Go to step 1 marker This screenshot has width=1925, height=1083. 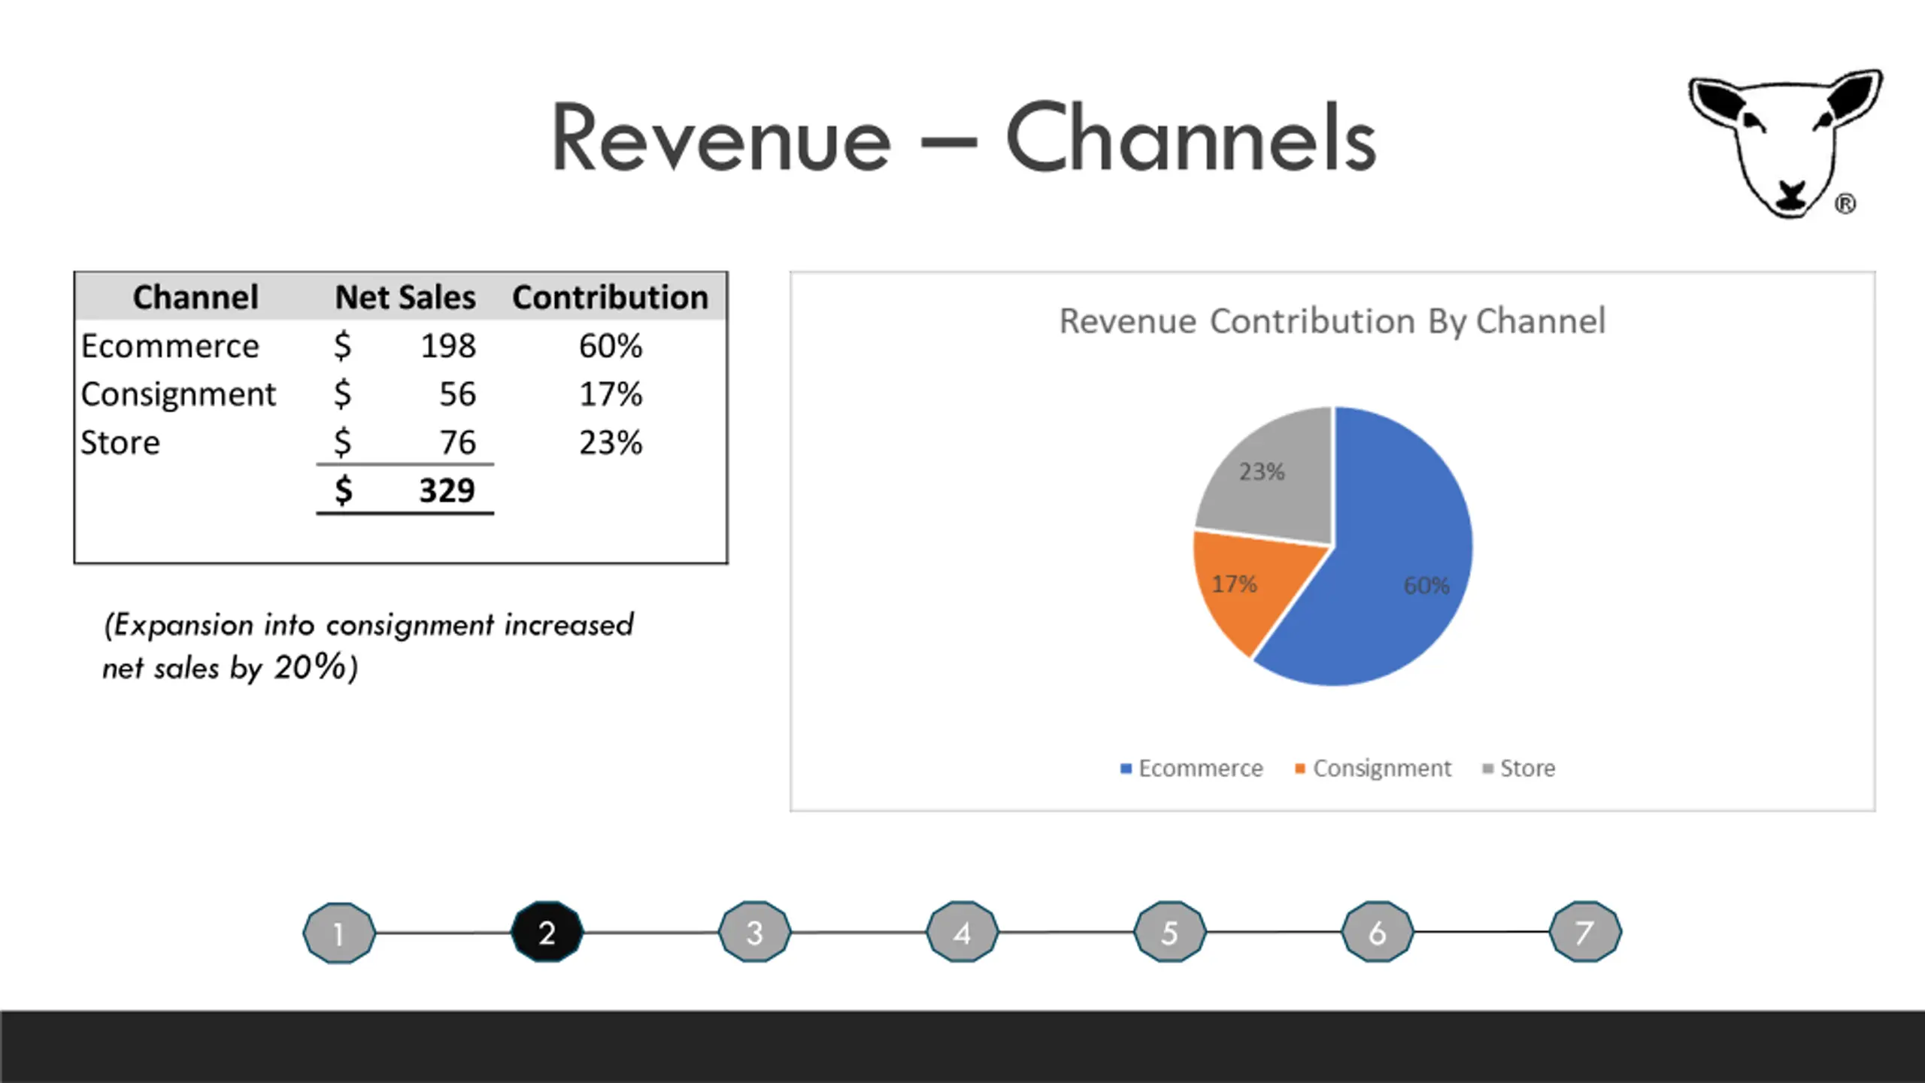(339, 933)
